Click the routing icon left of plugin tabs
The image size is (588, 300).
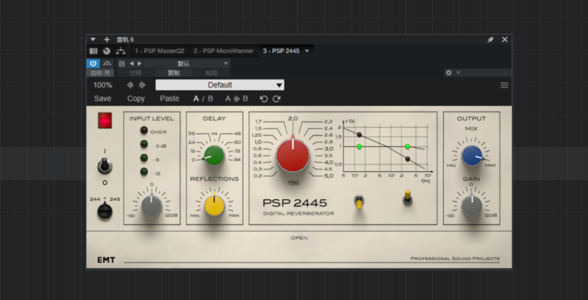(120, 51)
